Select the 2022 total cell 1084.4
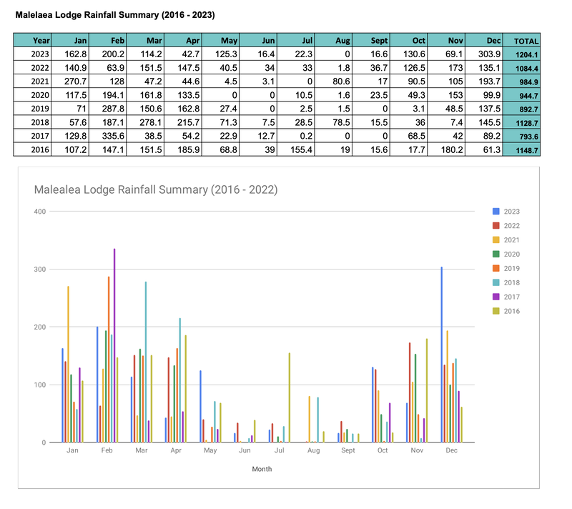The width and height of the screenshot is (572, 509). (x=521, y=68)
